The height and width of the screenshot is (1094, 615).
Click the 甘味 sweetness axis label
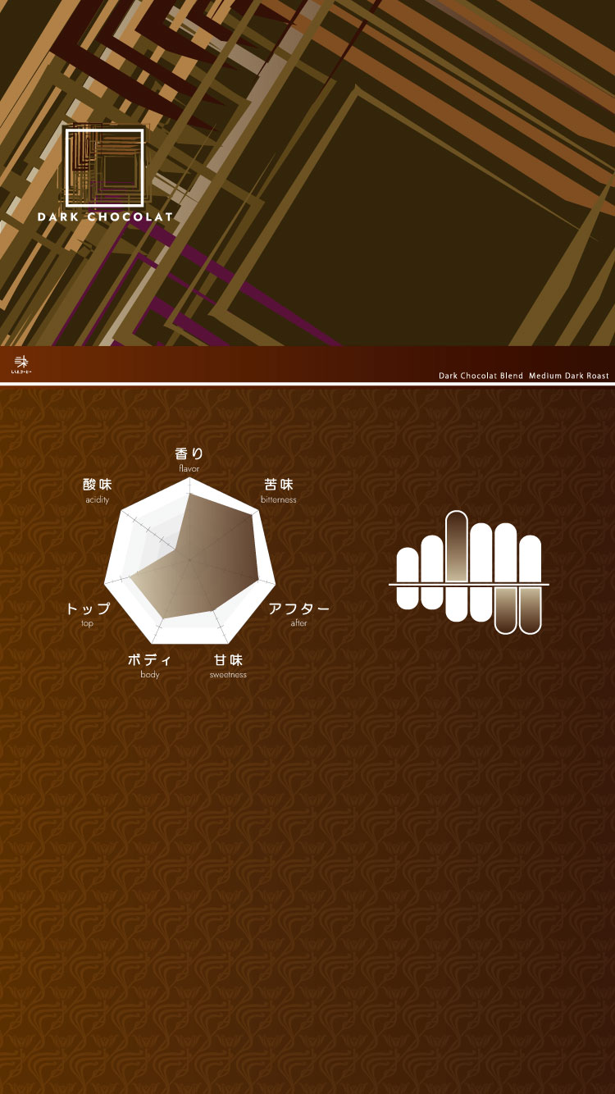click(229, 660)
